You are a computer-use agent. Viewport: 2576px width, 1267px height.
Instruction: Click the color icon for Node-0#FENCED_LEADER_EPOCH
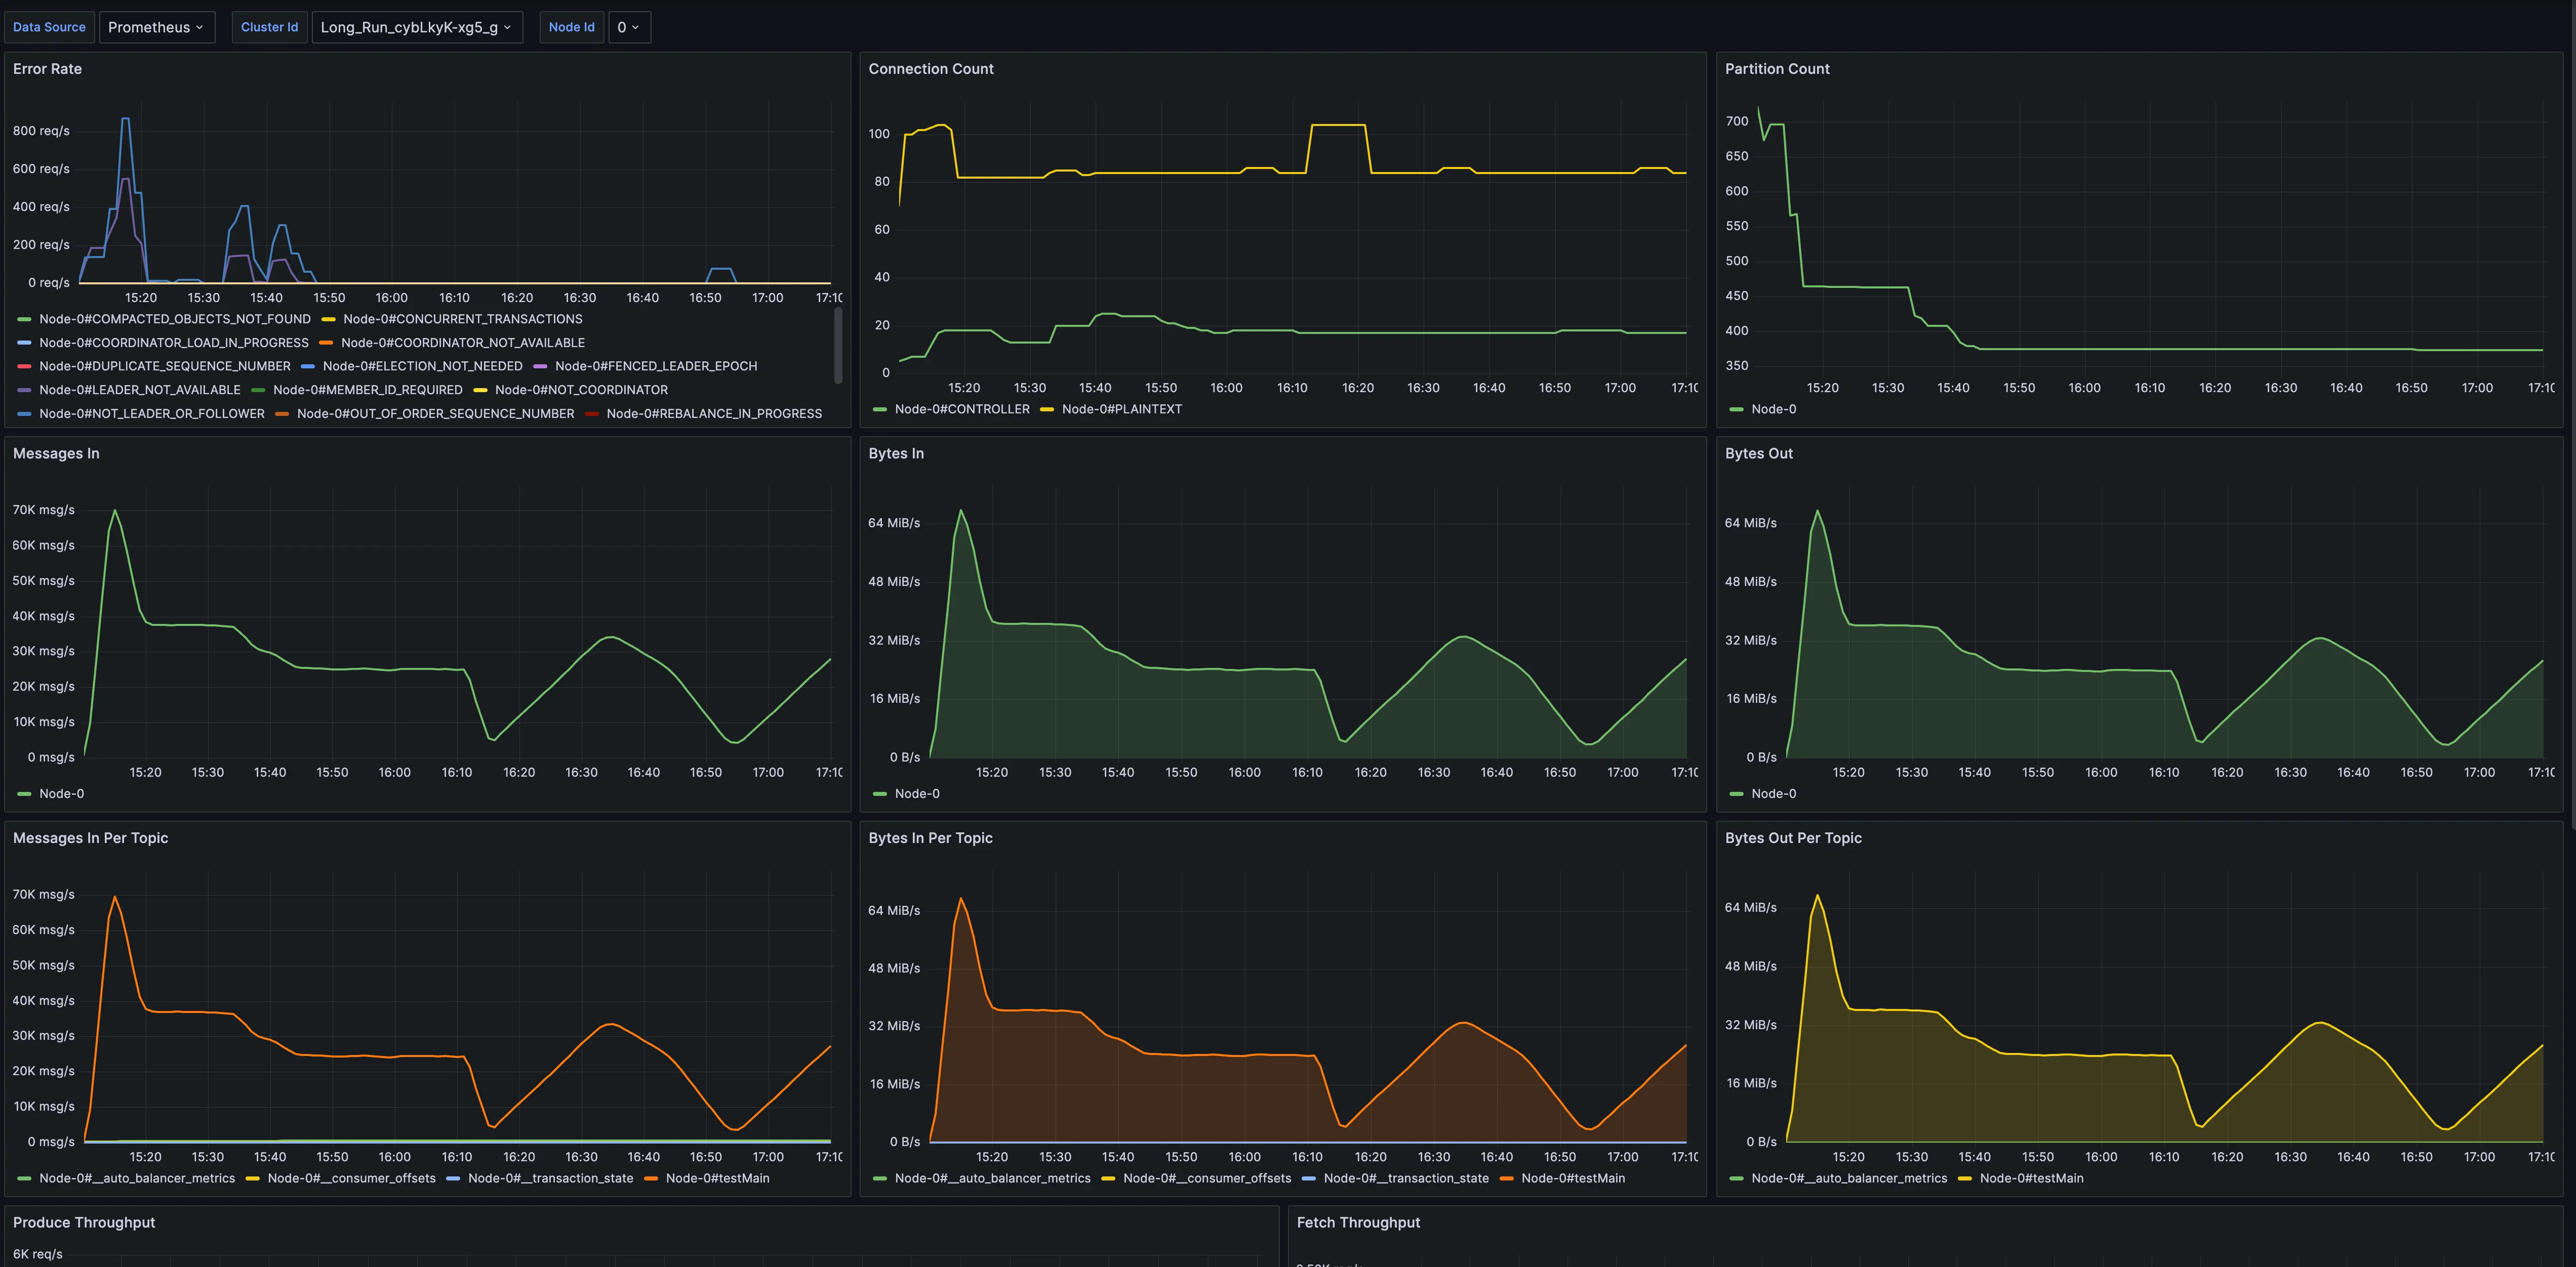[540, 367]
